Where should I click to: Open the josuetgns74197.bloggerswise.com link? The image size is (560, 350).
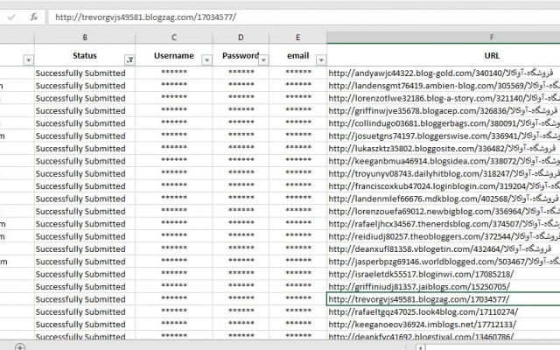pyautogui.click(x=444, y=136)
